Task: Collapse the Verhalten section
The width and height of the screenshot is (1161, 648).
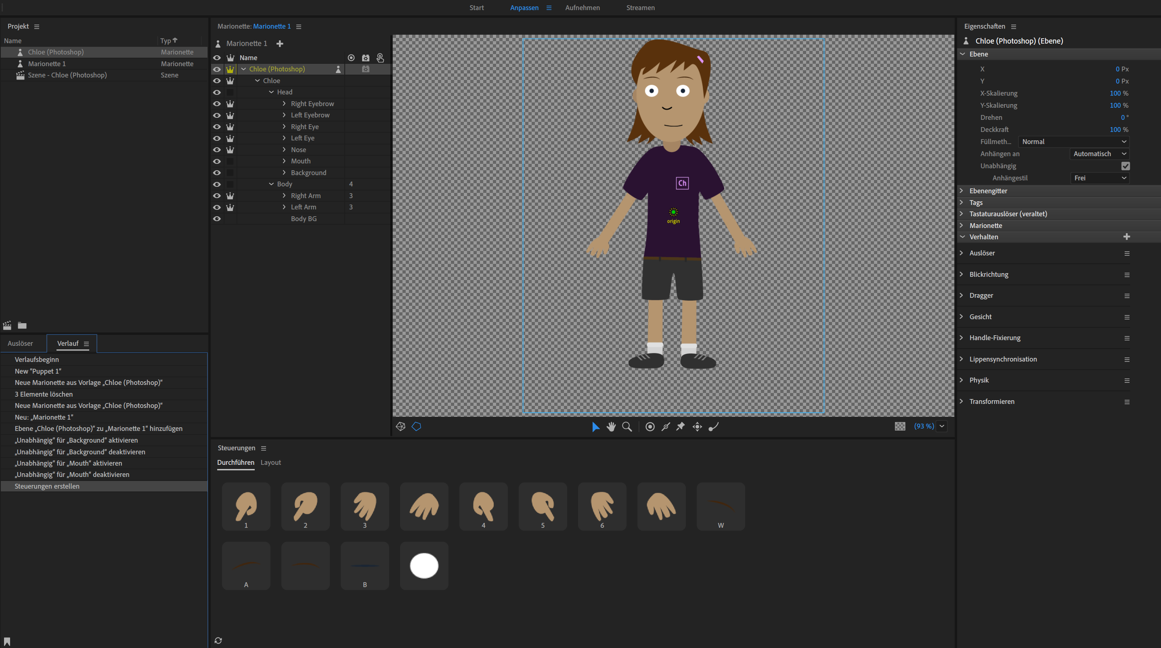Action: tap(962, 236)
